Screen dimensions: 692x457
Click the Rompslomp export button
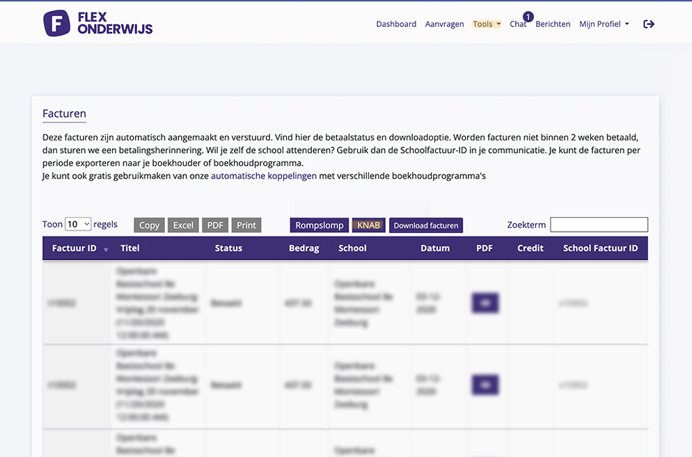tap(320, 225)
